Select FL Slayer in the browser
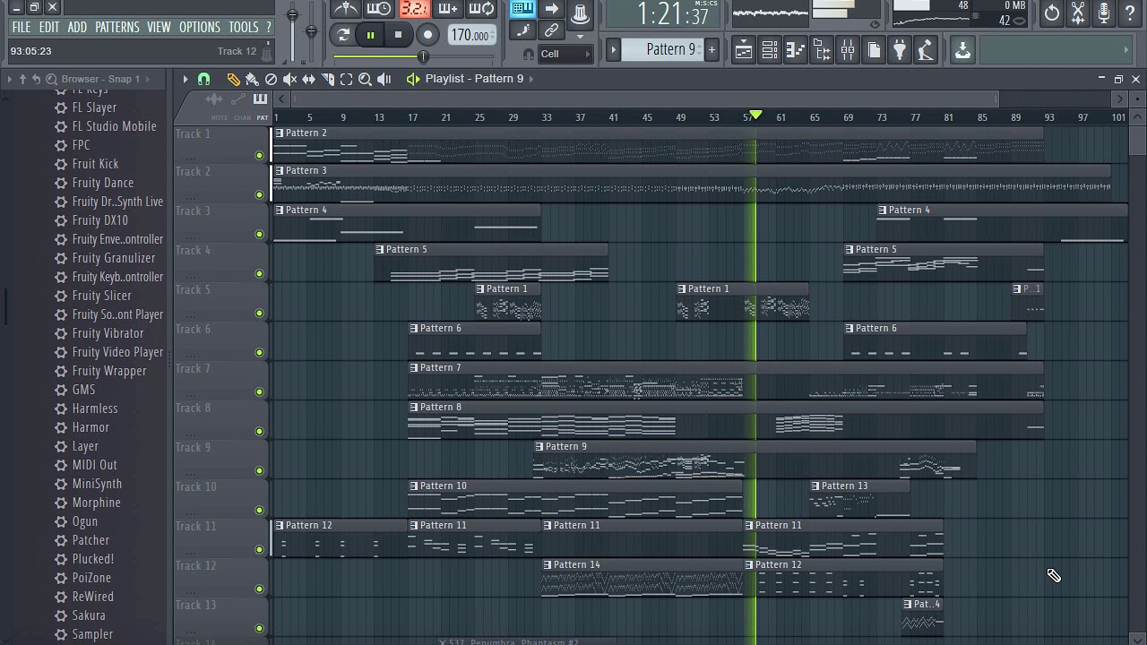Image resolution: width=1147 pixels, height=645 pixels. pyautogui.click(x=94, y=107)
